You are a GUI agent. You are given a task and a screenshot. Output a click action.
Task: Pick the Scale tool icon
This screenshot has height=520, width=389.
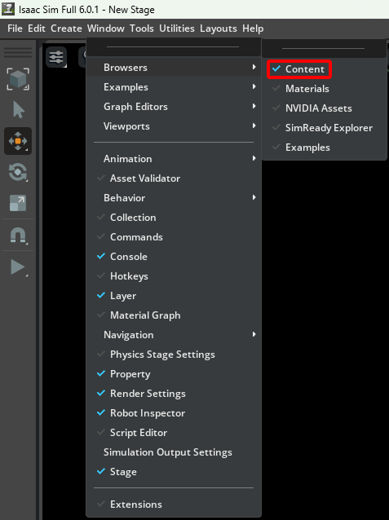(18, 203)
